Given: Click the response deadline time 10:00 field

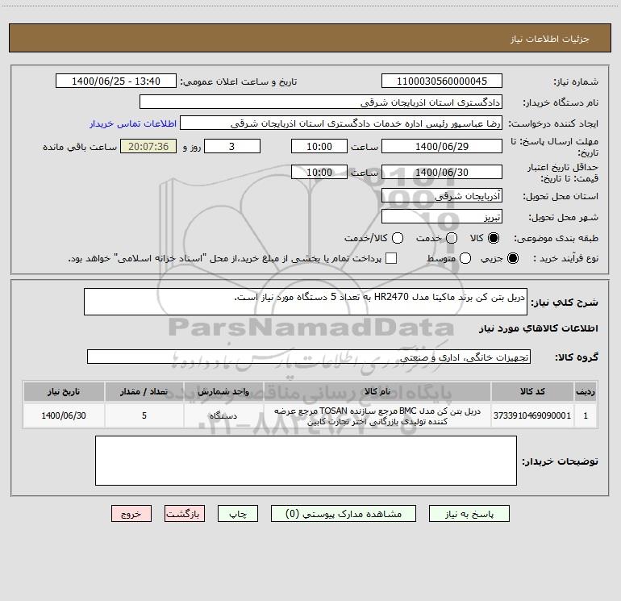Looking at the screenshot, I should [x=319, y=147].
